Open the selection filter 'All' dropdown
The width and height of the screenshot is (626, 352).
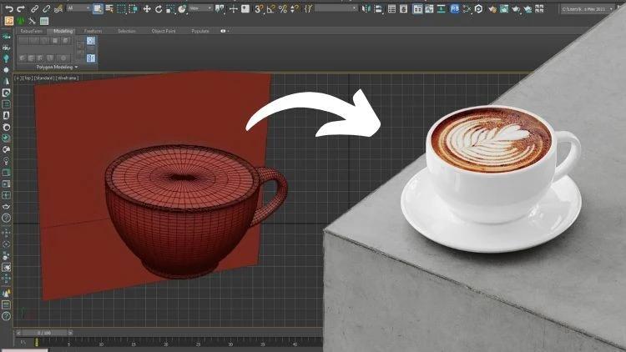(x=78, y=8)
